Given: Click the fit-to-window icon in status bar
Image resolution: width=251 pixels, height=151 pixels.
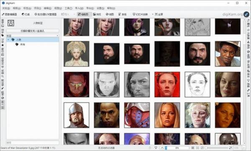Looking at the screenshot, I should [193, 148].
